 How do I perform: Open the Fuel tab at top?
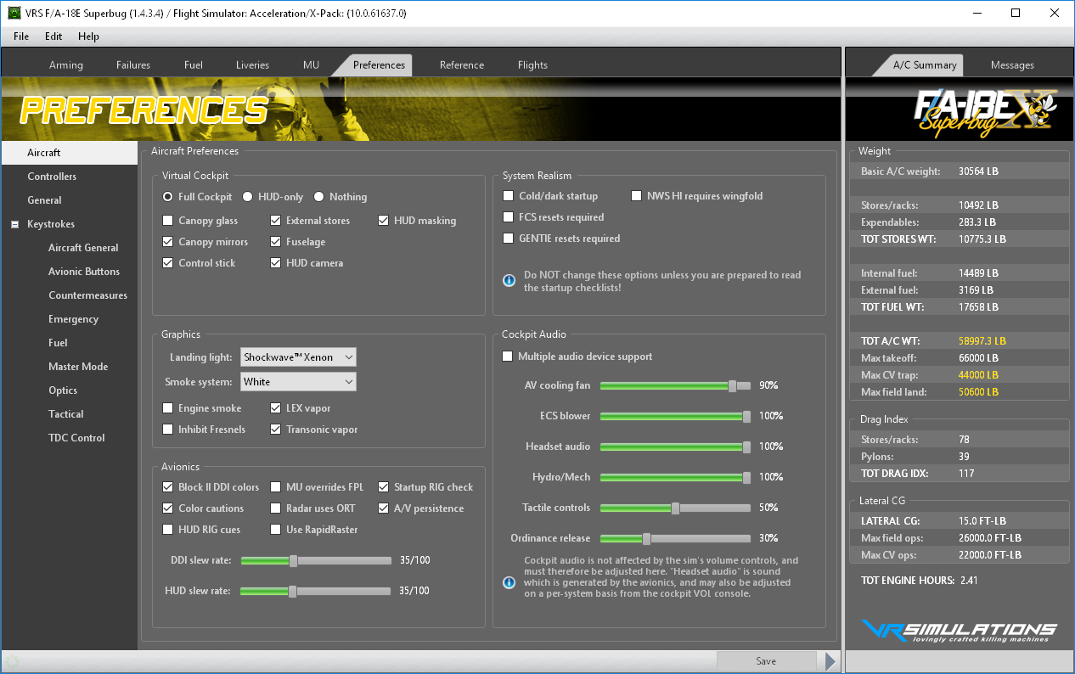pos(194,65)
